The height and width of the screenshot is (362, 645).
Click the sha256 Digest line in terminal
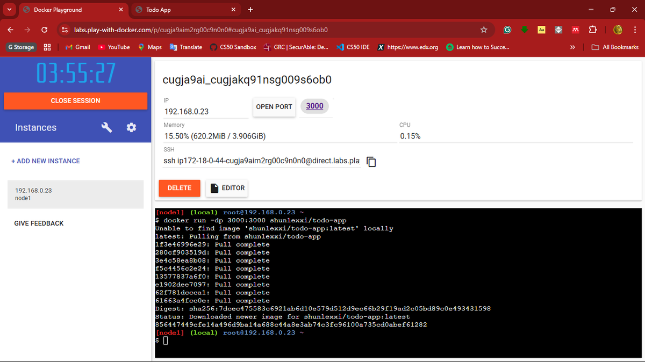323,309
